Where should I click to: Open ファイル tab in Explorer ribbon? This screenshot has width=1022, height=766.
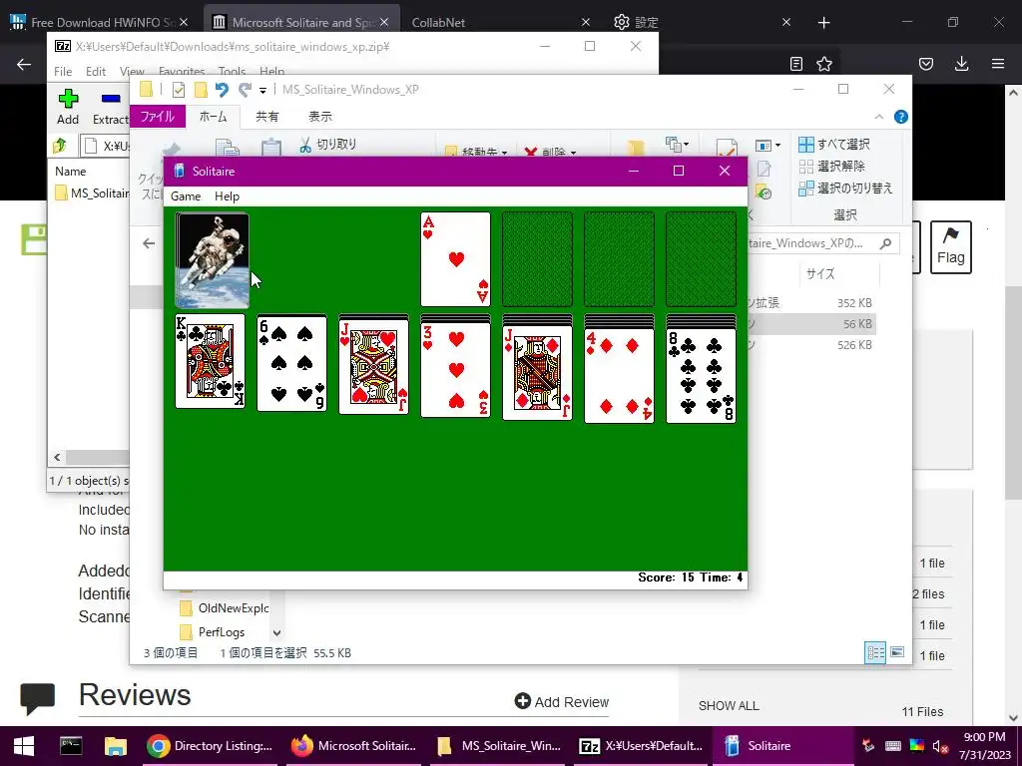[158, 117]
